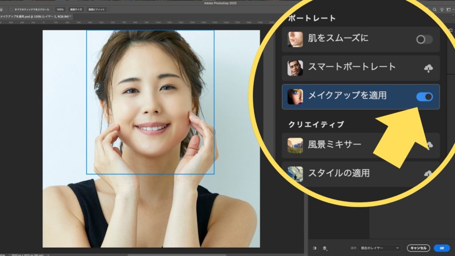Click the 風景ミキサー landscape thumbnail icon
This screenshot has height=256, width=455.
point(295,145)
